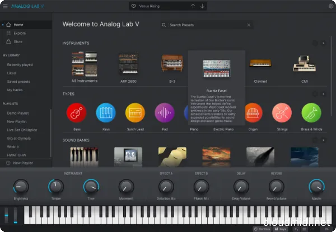Show next sound banks with right chevron
Viewport: 336px width, 232px height.
click(x=323, y=140)
